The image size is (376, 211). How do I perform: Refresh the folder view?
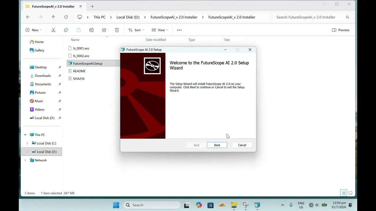[x=66, y=17]
